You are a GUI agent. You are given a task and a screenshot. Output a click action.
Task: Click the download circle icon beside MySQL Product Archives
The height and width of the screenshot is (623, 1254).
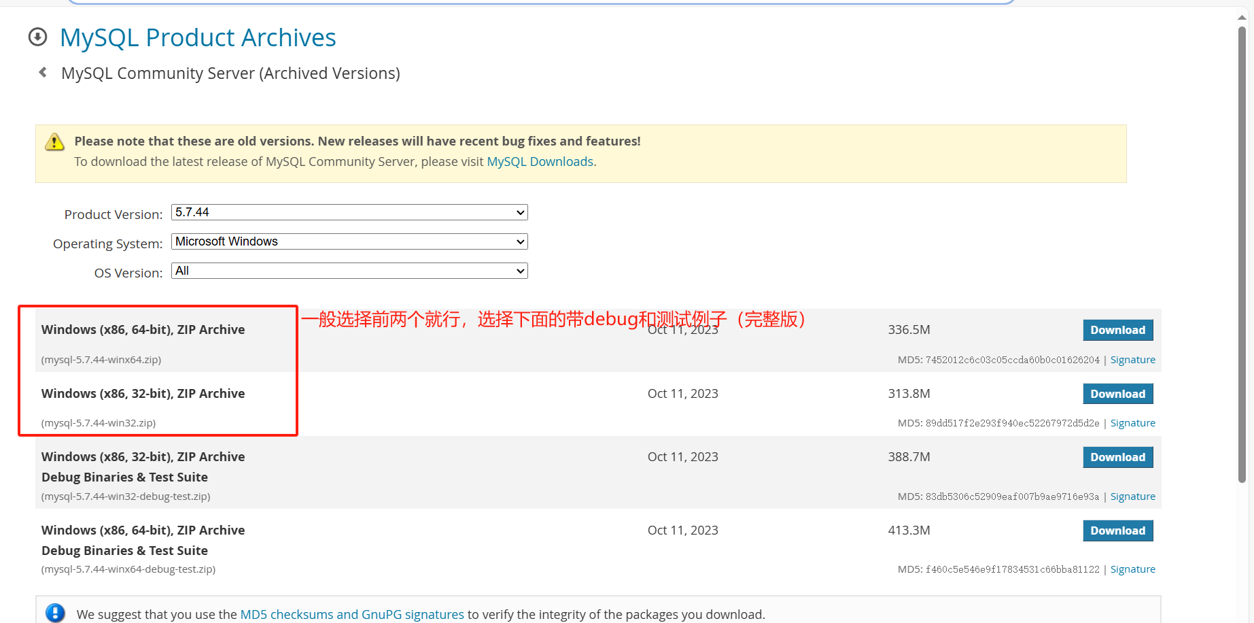(38, 37)
